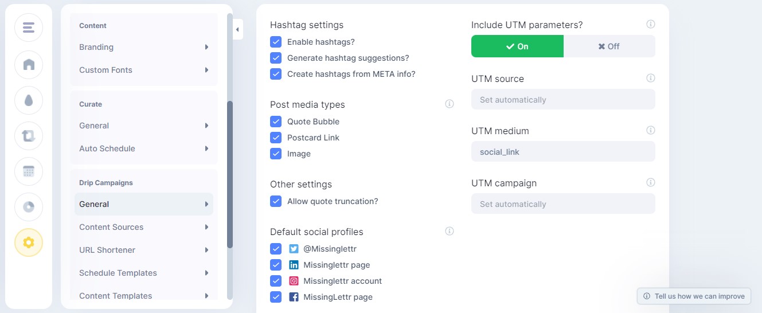Viewport: 762px width, 313px height.
Task: Open the hamburger menu icon
Action: (29, 28)
